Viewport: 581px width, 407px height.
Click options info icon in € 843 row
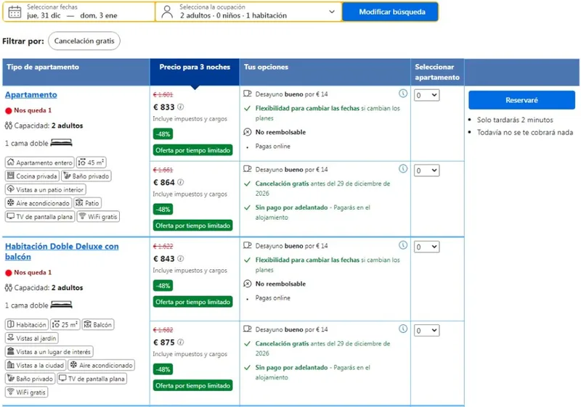[x=403, y=245]
